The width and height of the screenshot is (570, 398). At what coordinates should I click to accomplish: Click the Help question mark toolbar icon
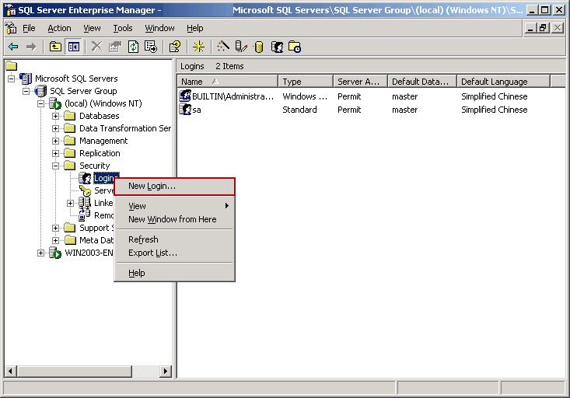(x=175, y=47)
